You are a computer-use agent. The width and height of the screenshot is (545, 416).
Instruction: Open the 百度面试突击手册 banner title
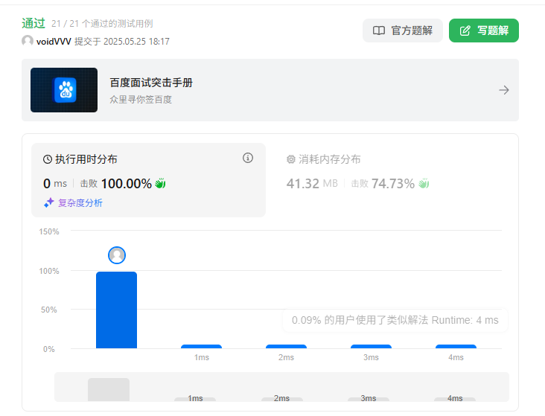tap(151, 83)
